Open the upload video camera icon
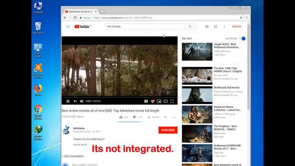 point(207,27)
